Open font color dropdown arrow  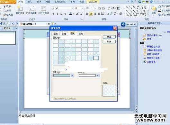click(73, 14)
